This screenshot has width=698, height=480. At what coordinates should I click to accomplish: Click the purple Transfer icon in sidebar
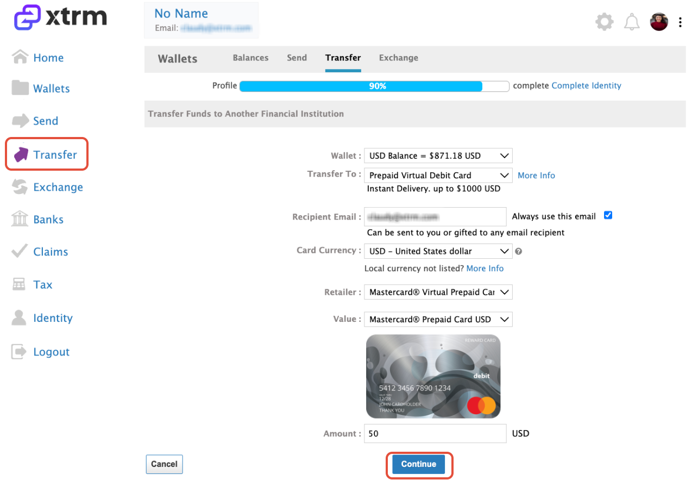point(21,154)
